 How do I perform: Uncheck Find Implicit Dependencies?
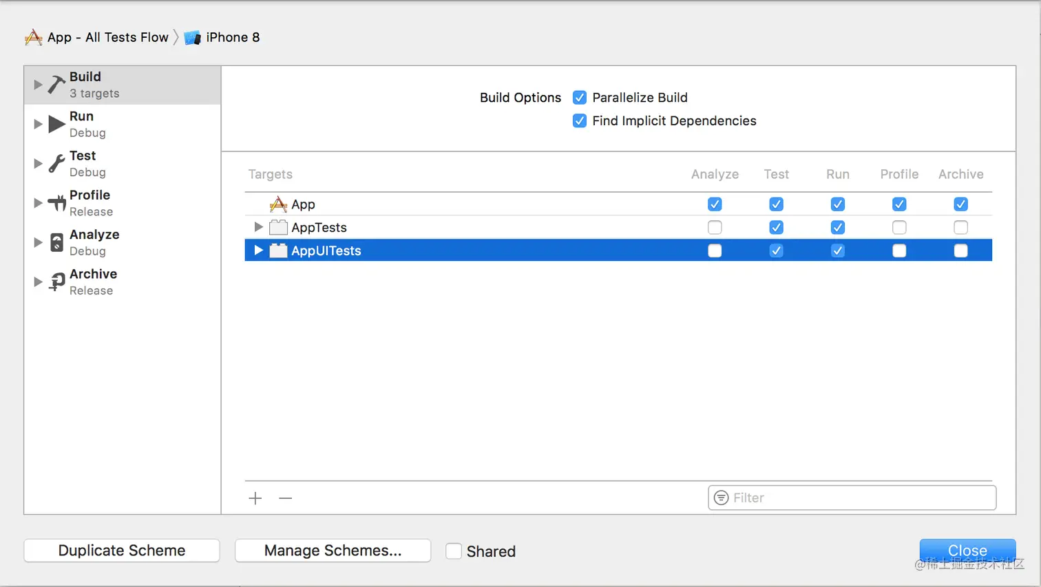(x=579, y=120)
